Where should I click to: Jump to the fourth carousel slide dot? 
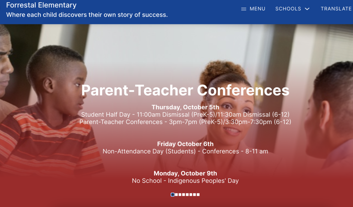point(184,195)
